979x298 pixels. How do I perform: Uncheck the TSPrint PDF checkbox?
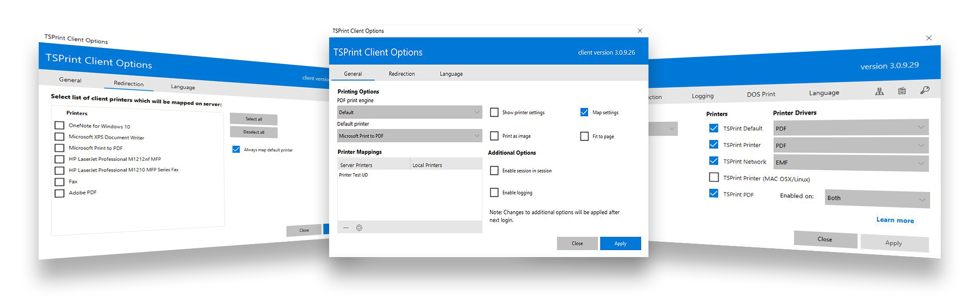point(713,193)
